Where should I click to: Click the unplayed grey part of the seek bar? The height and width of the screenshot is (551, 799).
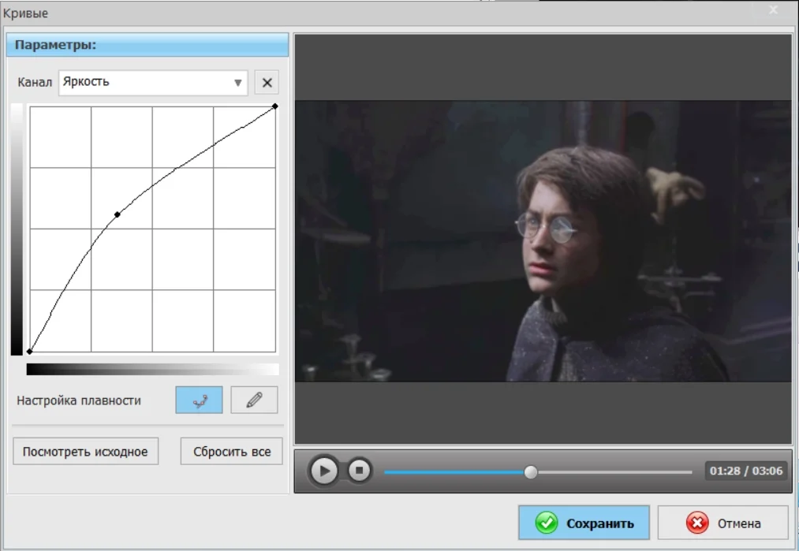615,471
